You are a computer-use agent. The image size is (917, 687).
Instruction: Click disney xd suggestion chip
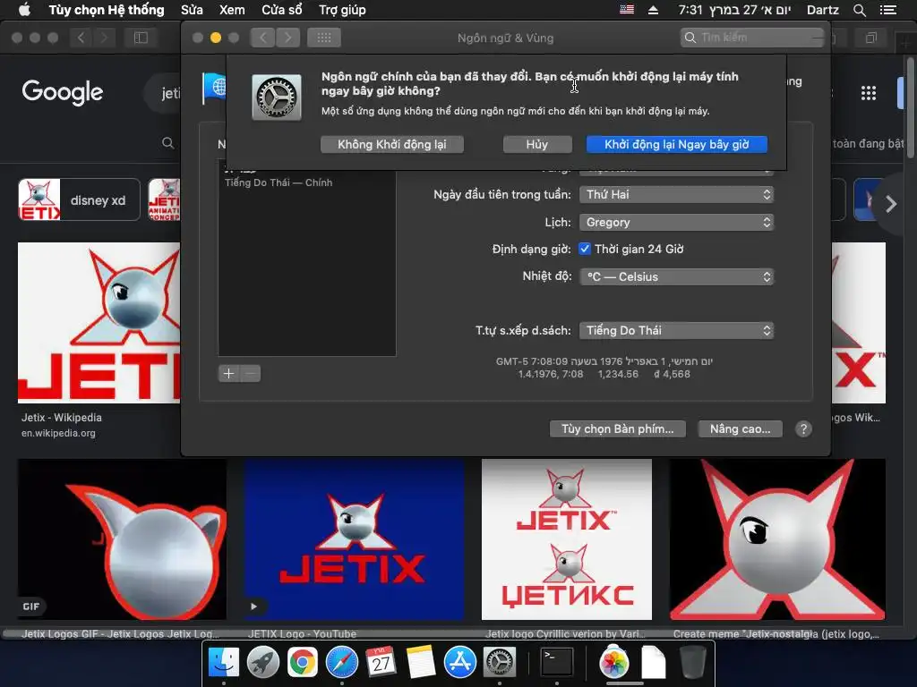79,199
